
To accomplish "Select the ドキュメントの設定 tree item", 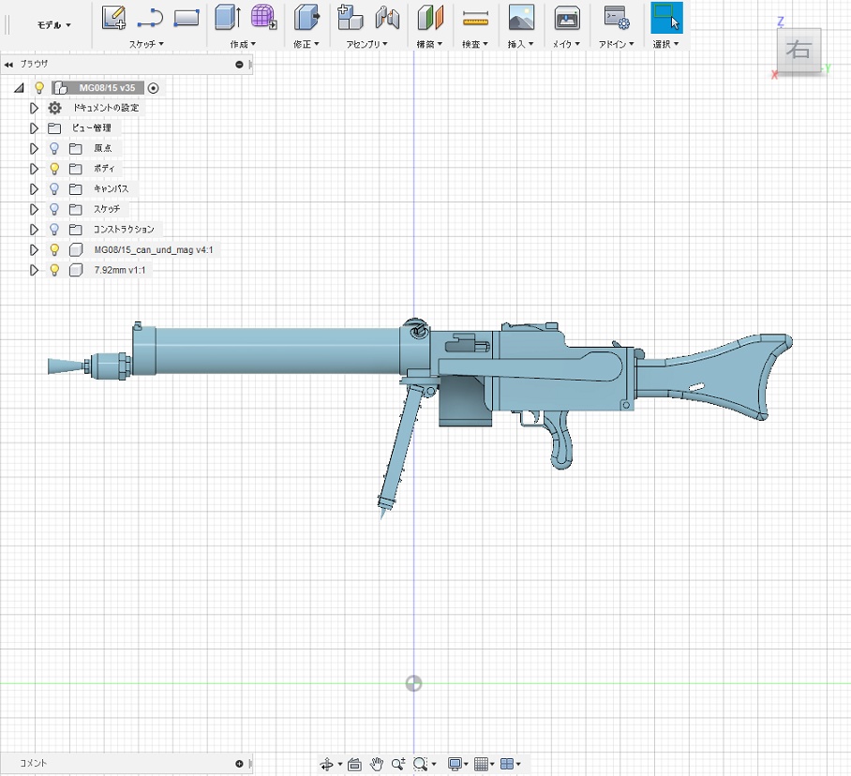I will [x=105, y=108].
